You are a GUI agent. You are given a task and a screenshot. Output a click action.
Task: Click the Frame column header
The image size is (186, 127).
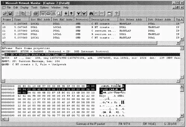pyautogui.click(x=7, y=20)
